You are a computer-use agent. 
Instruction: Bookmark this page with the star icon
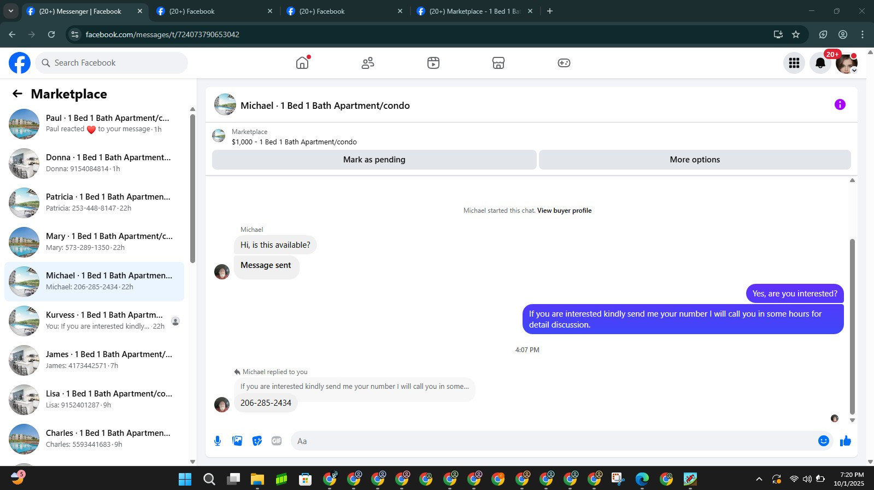click(796, 34)
